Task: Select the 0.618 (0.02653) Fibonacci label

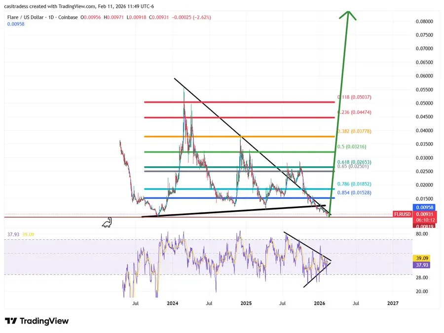Action: (x=354, y=162)
